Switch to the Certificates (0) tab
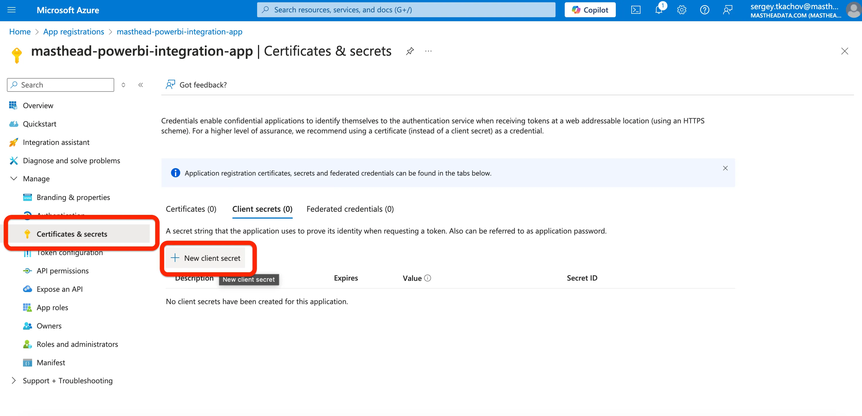The width and height of the screenshot is (862, 416). 191,209
